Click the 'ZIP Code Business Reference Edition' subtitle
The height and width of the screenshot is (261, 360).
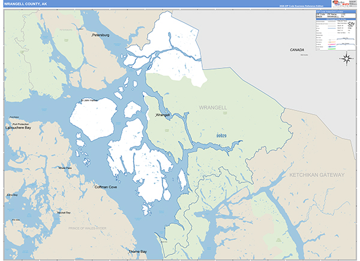(301, 6)
